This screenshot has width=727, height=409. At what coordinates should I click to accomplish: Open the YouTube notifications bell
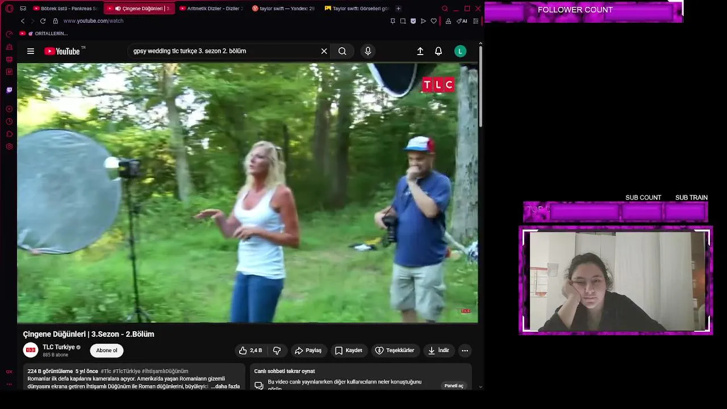[438, 51]
